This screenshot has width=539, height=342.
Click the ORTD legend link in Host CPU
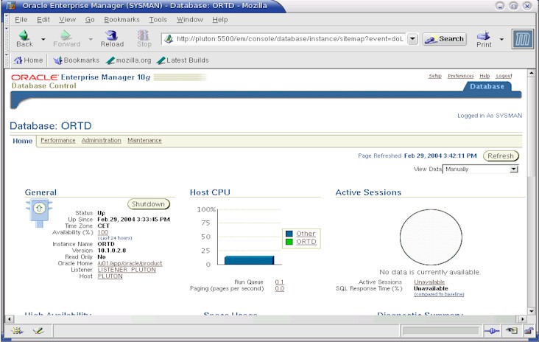click(306, 242)
